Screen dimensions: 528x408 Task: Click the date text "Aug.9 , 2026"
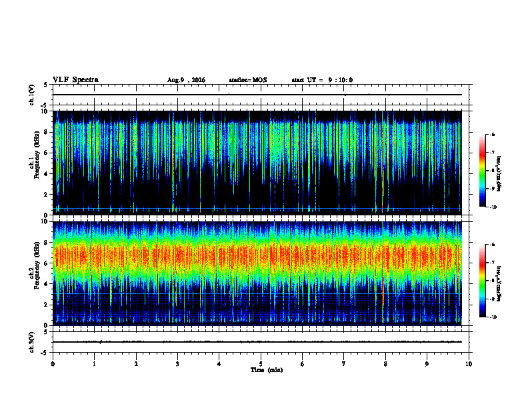[x=186, y=80]
